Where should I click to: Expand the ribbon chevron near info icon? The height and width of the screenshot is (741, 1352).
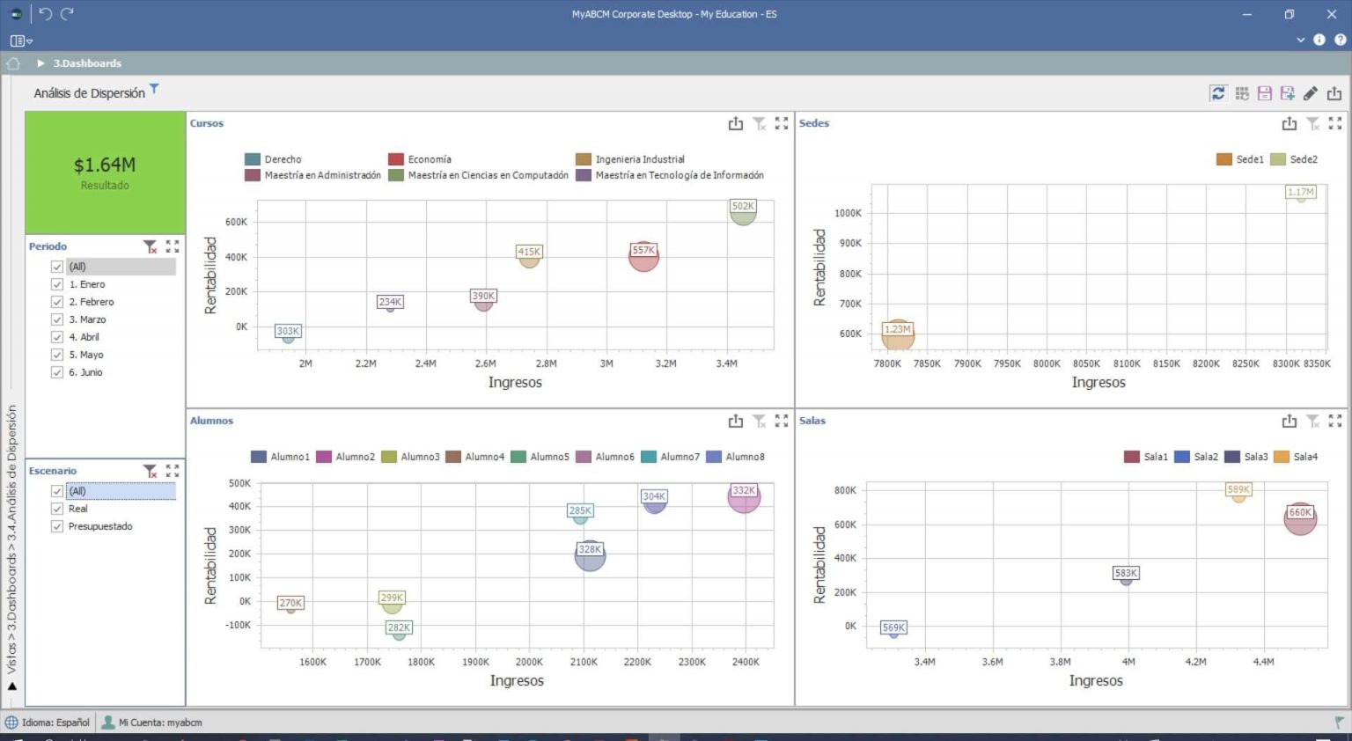(x=1300, y=40)
